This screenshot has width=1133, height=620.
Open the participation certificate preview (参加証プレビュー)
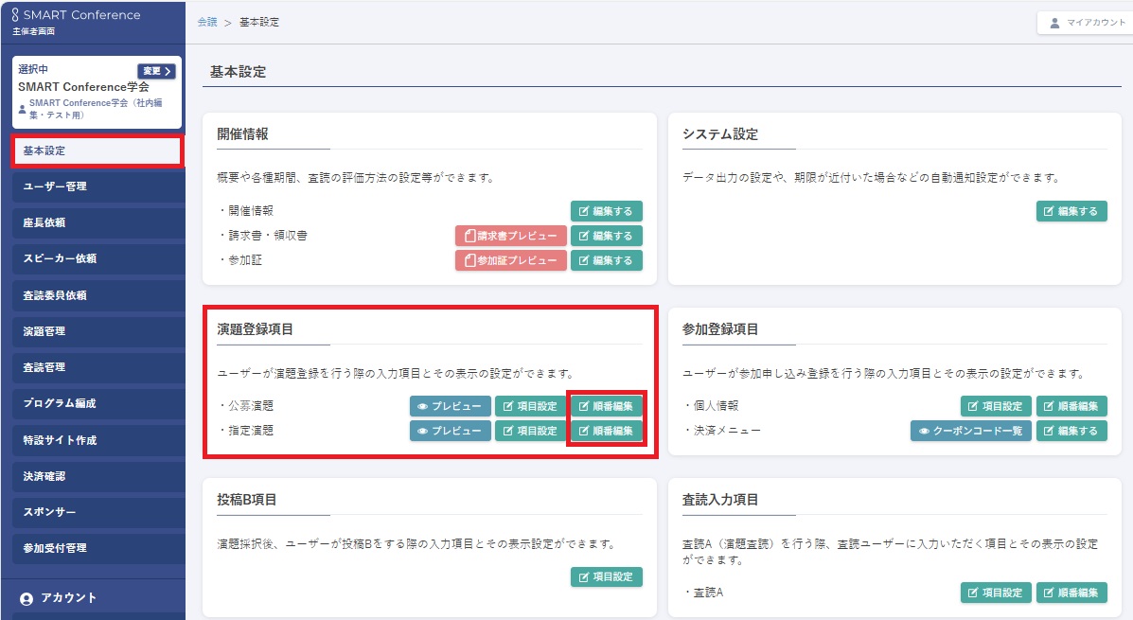point(511,260)
